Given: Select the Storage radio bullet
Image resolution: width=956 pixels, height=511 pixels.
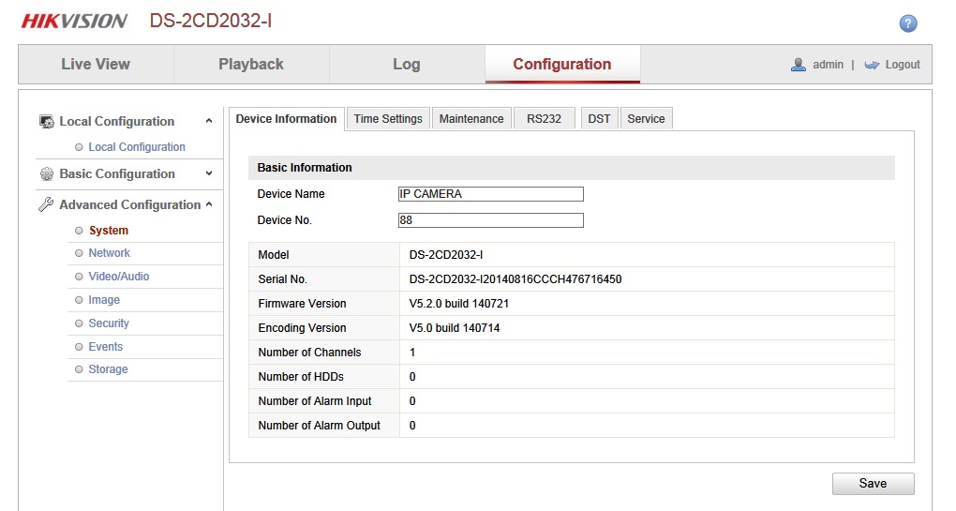Looking at the screenshot, I should tap(79, 368).
